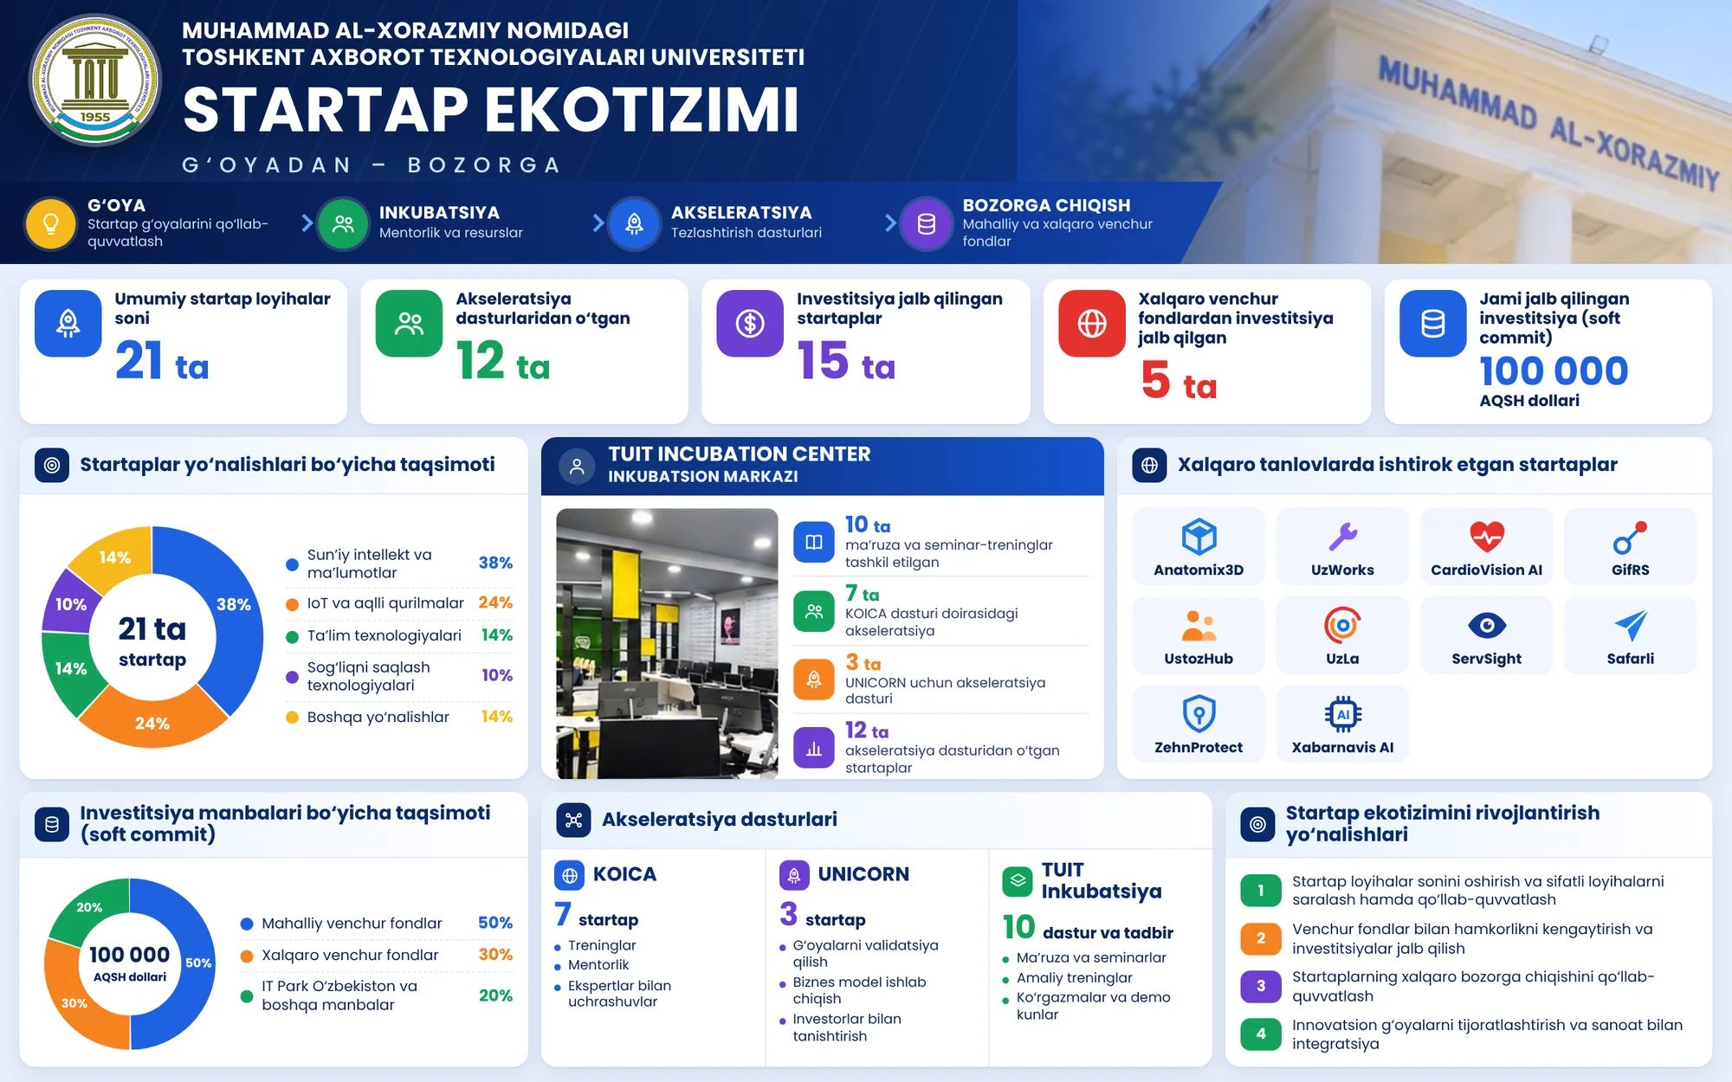1732x1082 pixels.
Task: Select the Anatomix3D cube icon
Action: tap(1199, 537)
